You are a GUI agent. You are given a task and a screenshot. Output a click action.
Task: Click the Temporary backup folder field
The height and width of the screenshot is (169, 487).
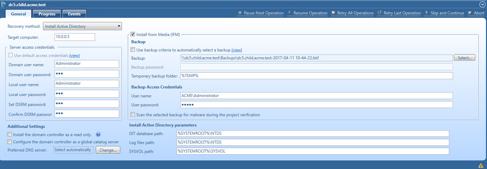pyautogui.click(x=316, y=76)
